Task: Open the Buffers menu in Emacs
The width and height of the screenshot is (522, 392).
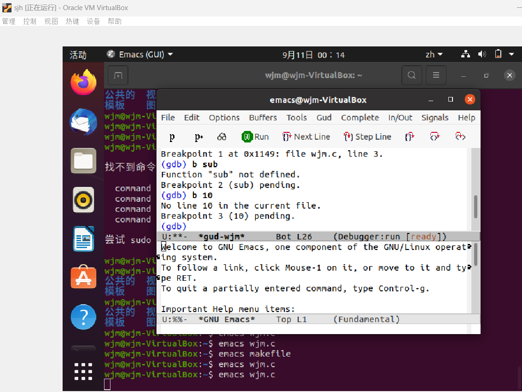Action: [x=263, y=118]
